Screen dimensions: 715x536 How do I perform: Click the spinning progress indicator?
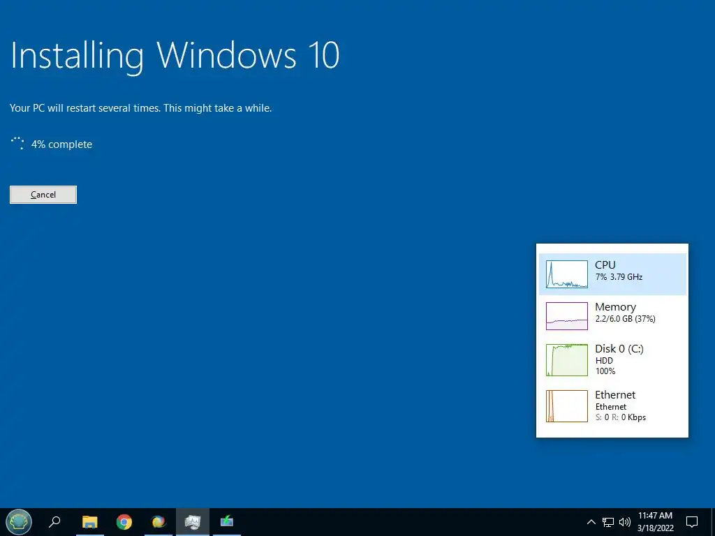17,144
